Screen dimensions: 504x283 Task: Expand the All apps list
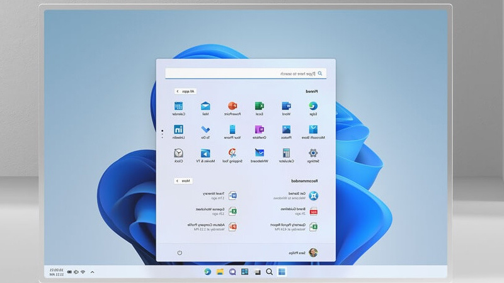click(185, 91)
